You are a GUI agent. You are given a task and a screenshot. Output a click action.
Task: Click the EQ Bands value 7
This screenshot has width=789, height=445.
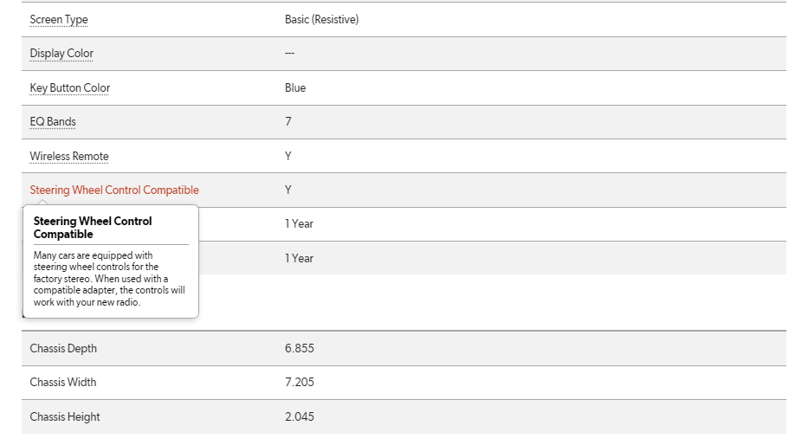point(288,122)
